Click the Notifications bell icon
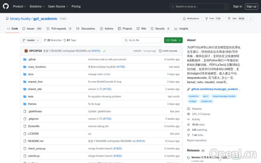 (x=184, y=18)
